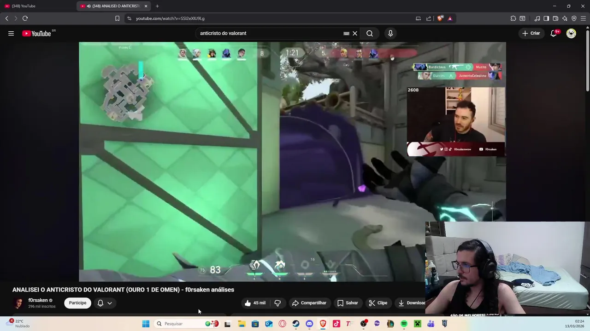Open Leo AI sparkle icon

pos(565,18)
